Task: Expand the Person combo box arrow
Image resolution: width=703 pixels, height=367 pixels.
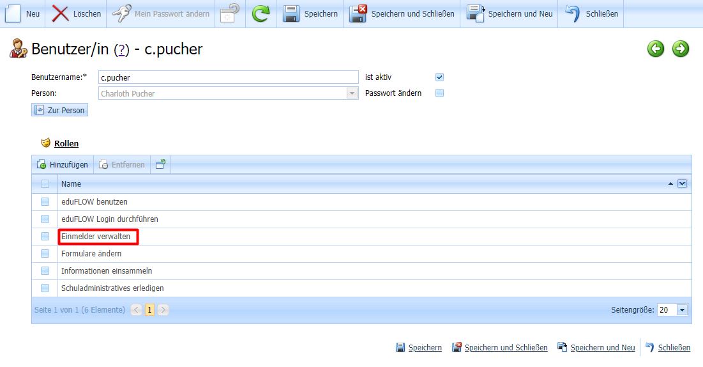Action: click(352, 93)
